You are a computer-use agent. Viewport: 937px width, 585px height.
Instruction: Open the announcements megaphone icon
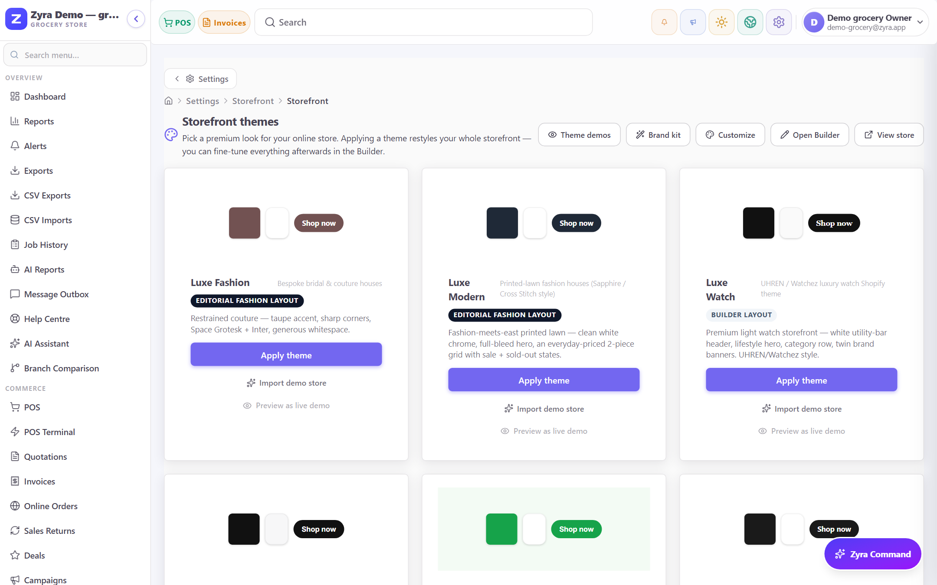pyautogui.click(x=693, y=22)
